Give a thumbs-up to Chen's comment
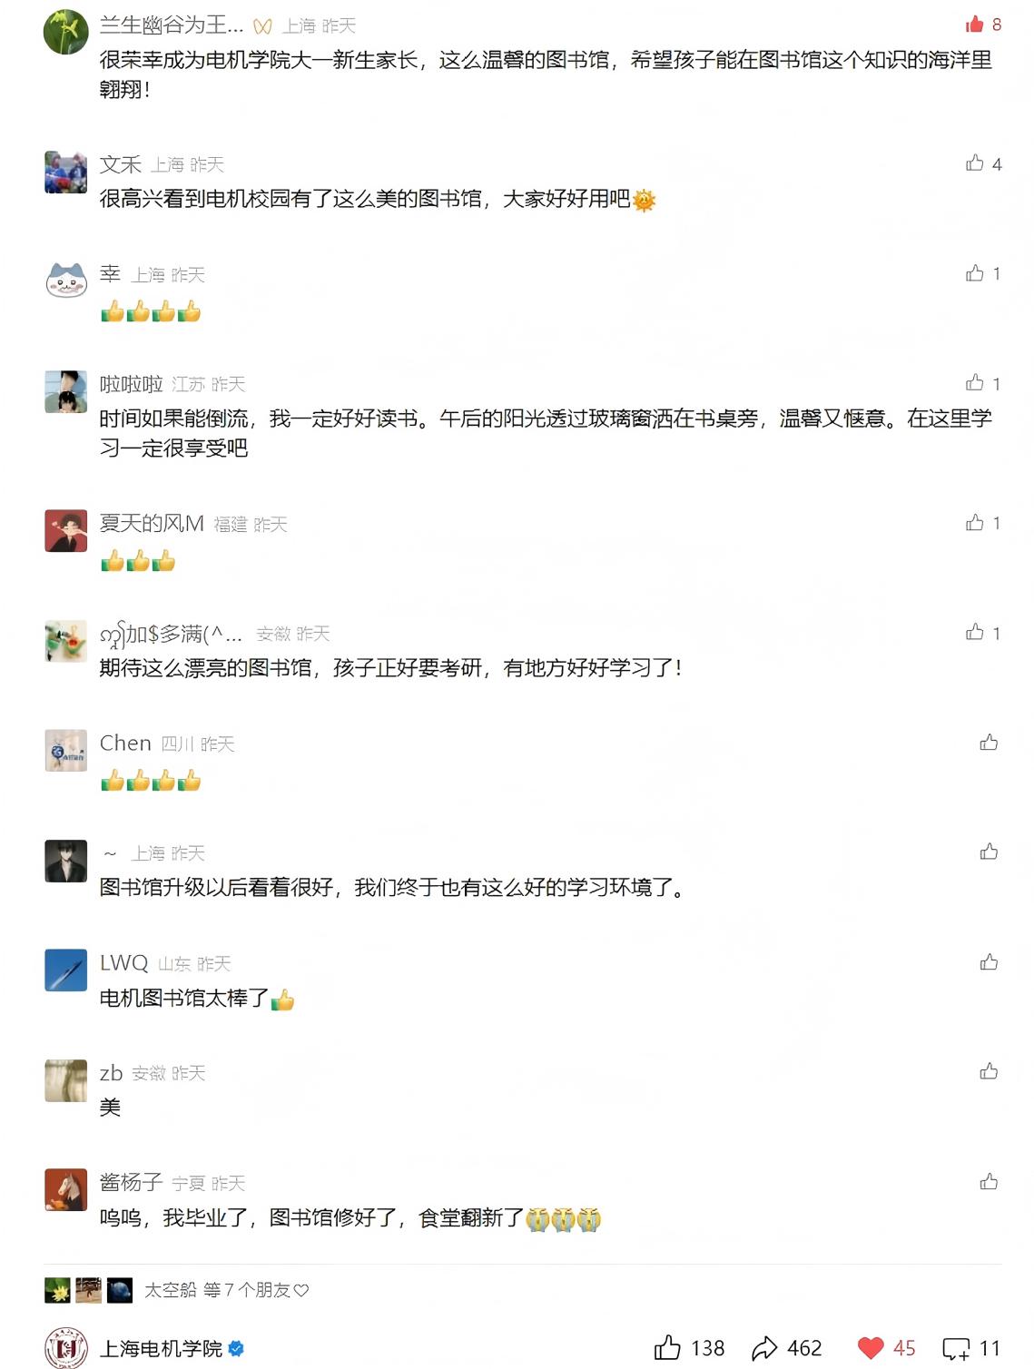Viewport: 1034px width, 1369px height. click(989, 743)
